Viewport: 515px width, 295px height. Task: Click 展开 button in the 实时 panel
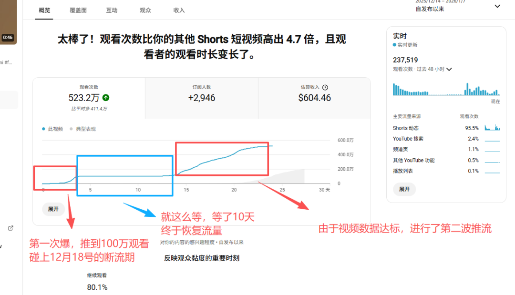[404, 189]
